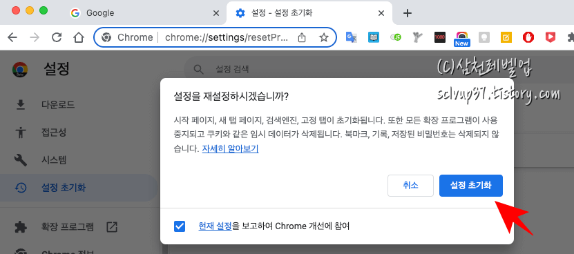Open the 현재 설정 link
This screenshot has width=574, height=254.
[215, 226]
